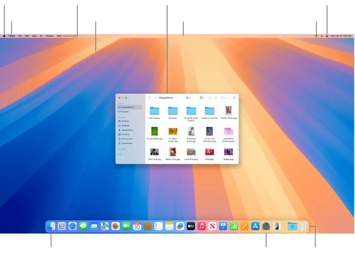Select Desktop in the Finder sidebar
The width and height of the screenshot is (355, 254).
pos(129,134)
